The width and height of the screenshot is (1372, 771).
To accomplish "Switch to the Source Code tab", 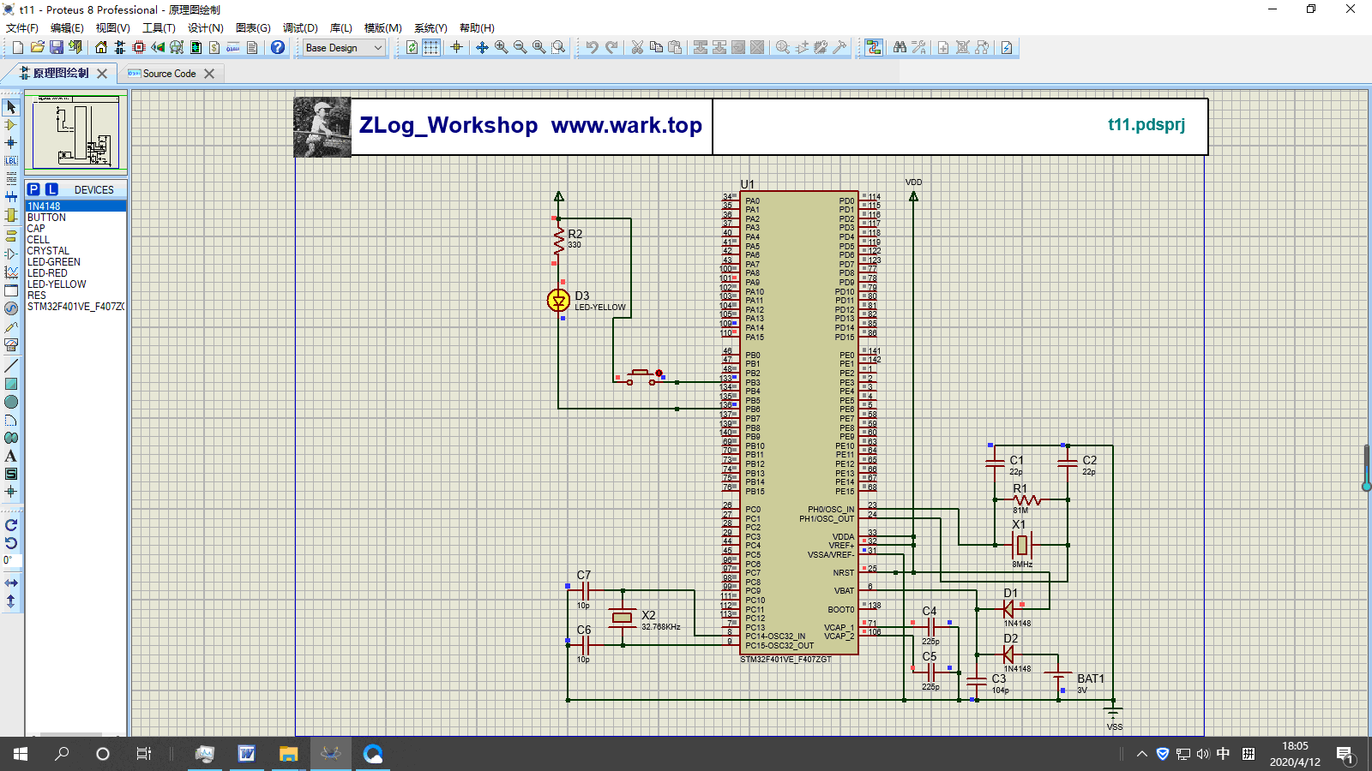I will tap(169, 74).
